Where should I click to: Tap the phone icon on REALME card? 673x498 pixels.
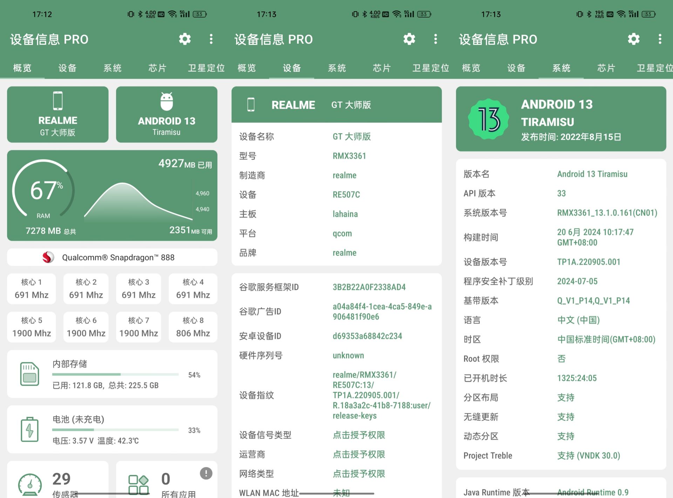point(58,101)
